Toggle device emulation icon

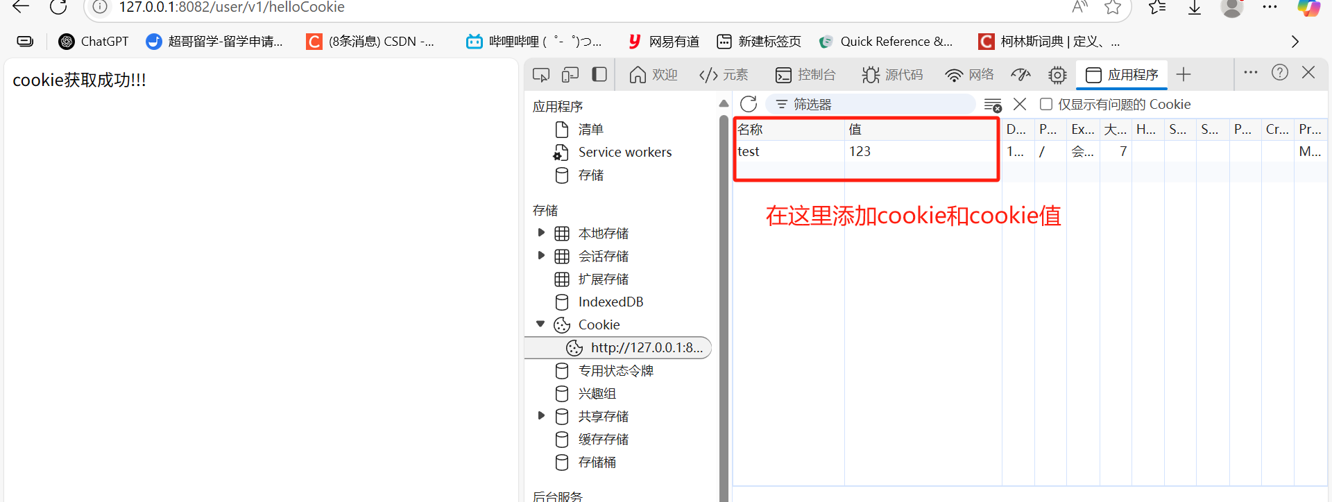[x=570, y=75]
